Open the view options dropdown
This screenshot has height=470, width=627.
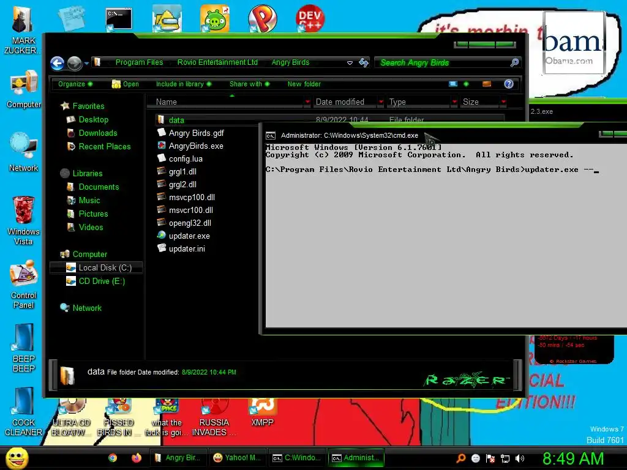tap(466, 84)
